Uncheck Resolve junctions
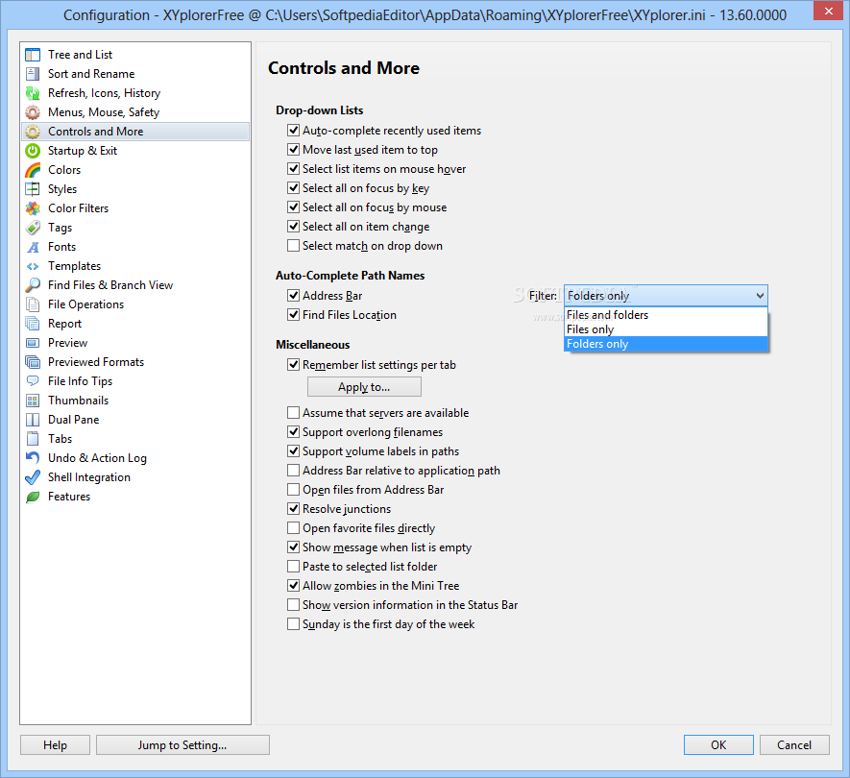 [293, 509]
